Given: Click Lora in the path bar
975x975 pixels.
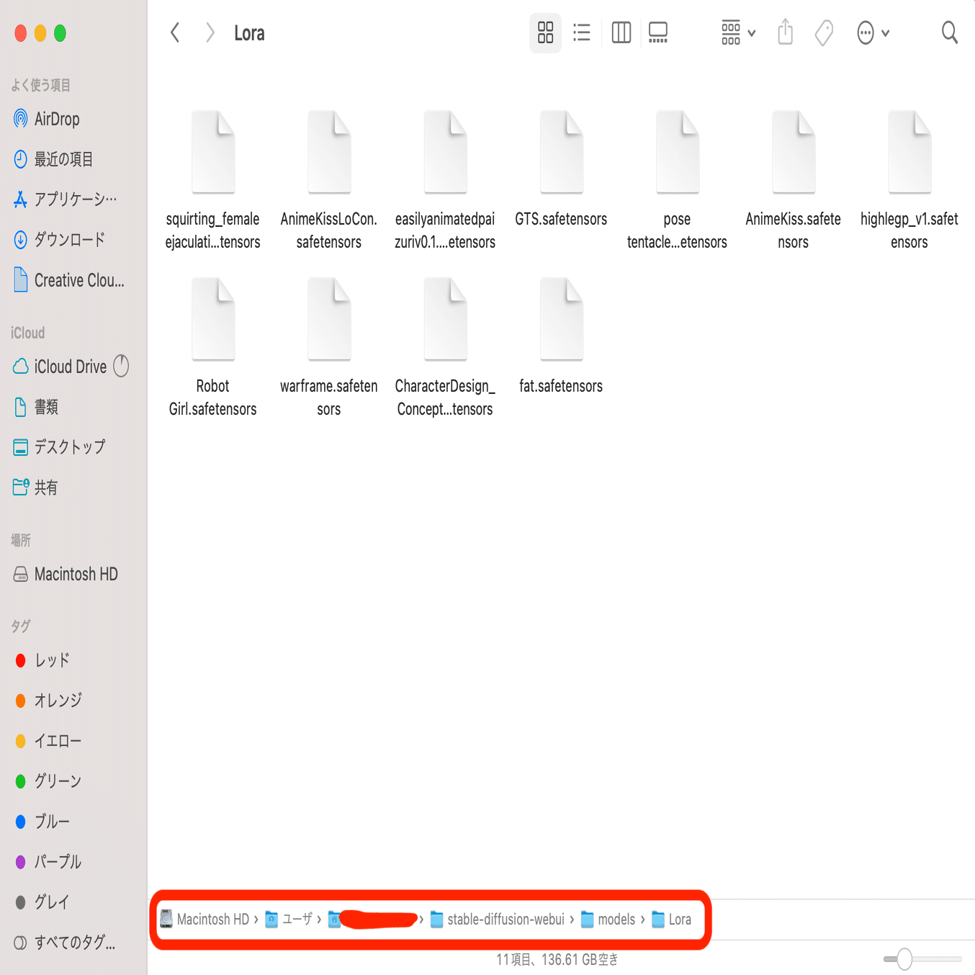Looking at the screenshot, I should pyautogui.click(x=672, y=920).
